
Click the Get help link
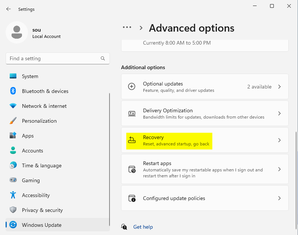(x=143, y=227)
